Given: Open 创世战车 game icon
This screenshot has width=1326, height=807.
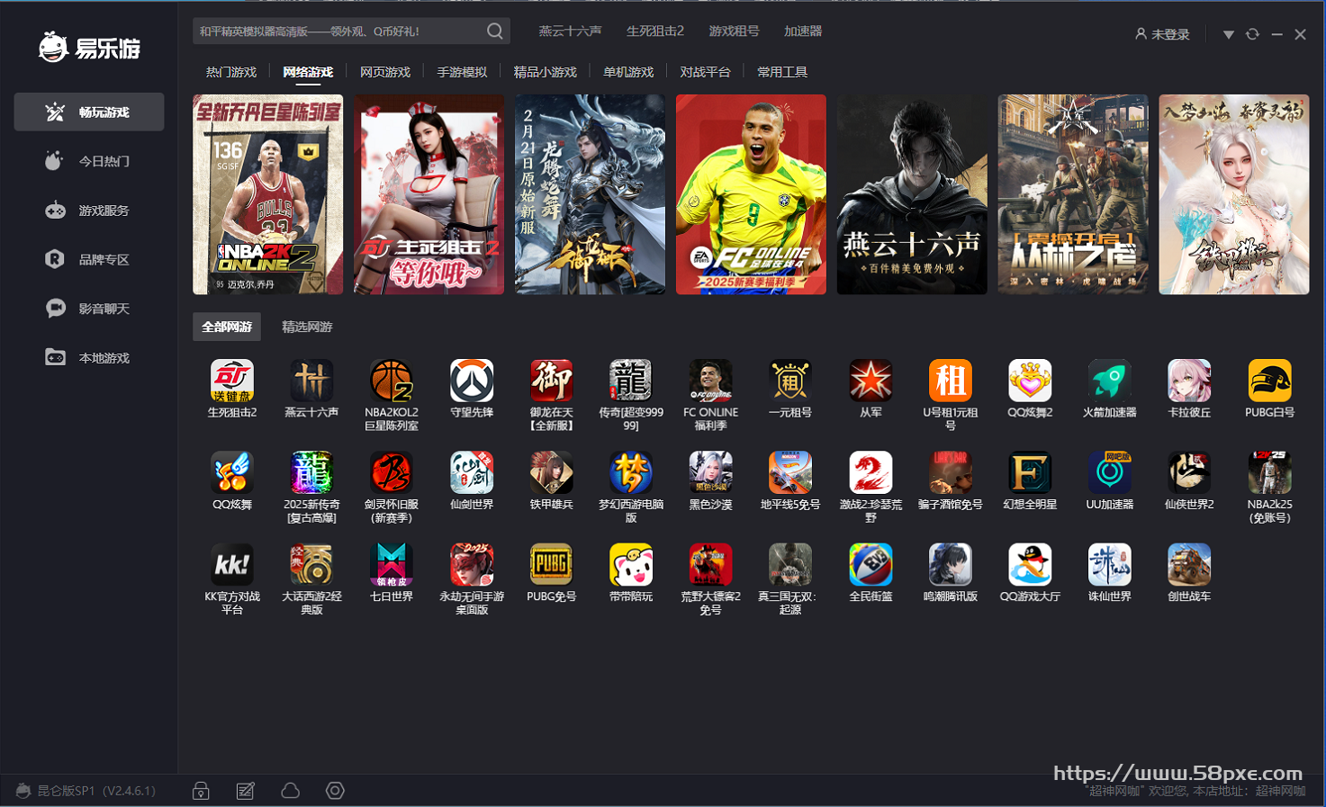Looking at the screenshot, I should 1189,564.
